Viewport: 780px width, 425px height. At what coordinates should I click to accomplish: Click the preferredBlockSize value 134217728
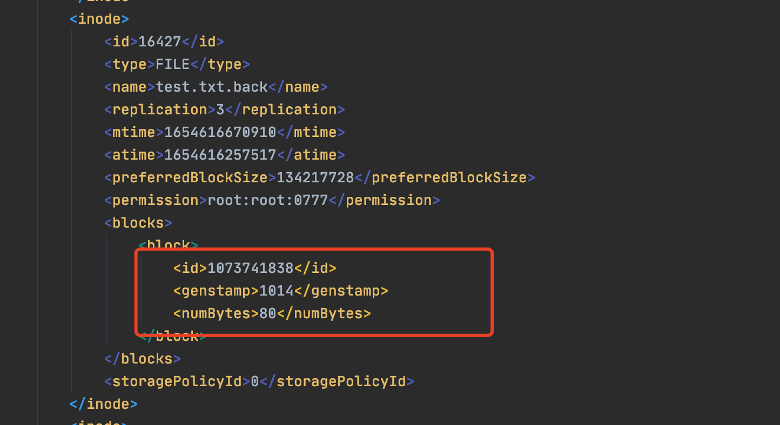point(315,177)
